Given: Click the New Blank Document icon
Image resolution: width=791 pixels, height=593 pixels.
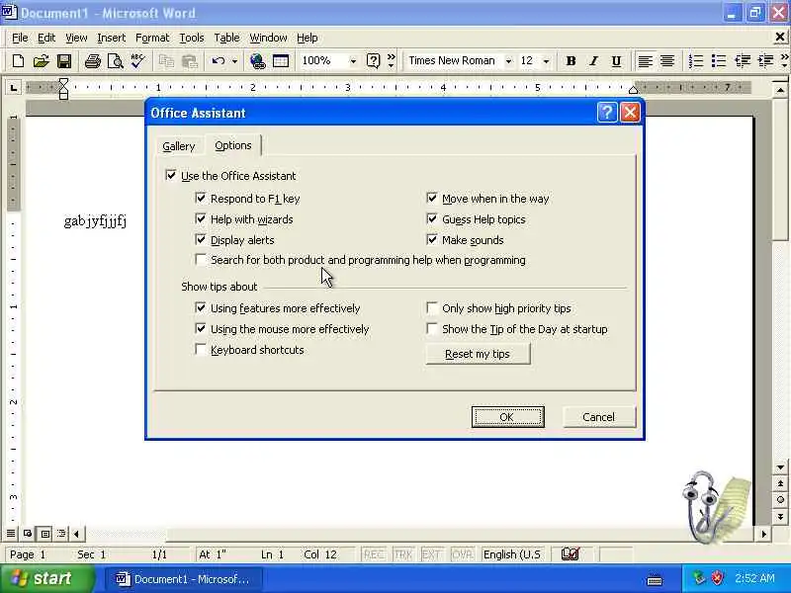Looking at the screenshot, I should 18,61.
